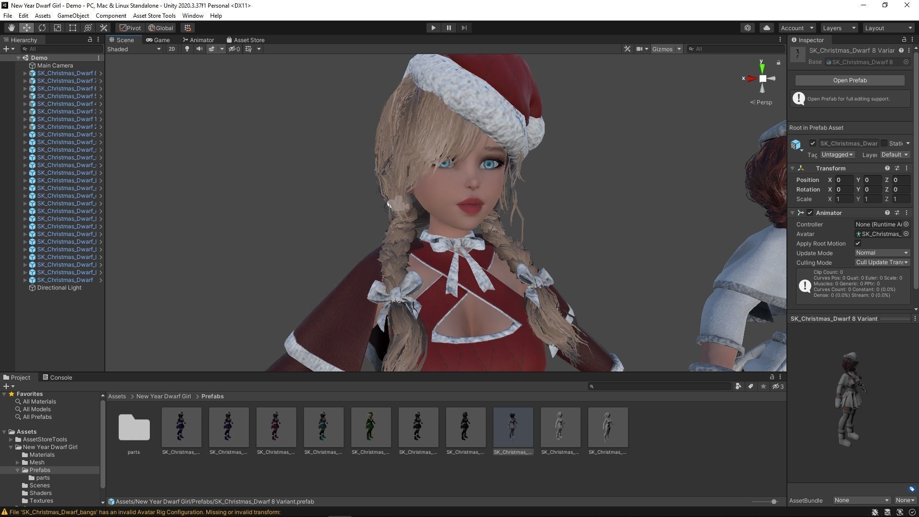Toggle hidden objects visibility counter in Scene view

coord(234,49)
